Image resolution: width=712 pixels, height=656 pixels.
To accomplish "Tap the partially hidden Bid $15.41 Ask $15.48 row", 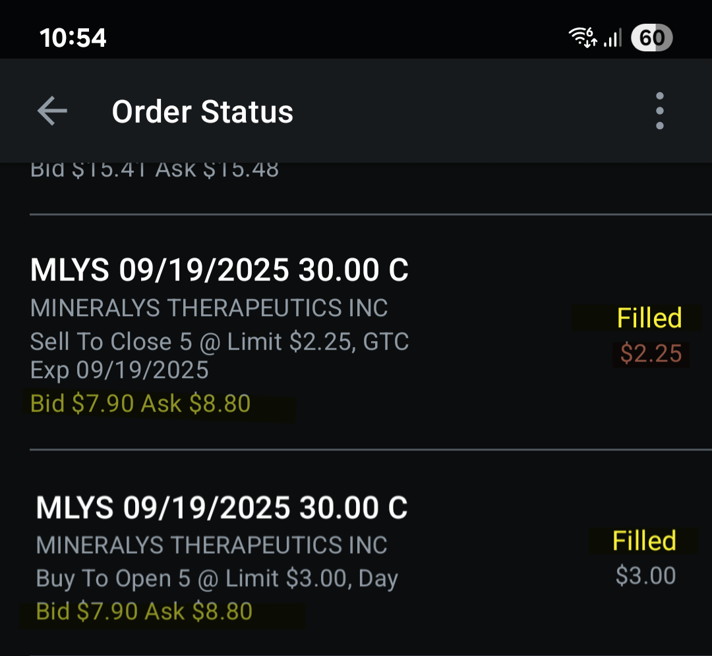I will click(154, 171).
